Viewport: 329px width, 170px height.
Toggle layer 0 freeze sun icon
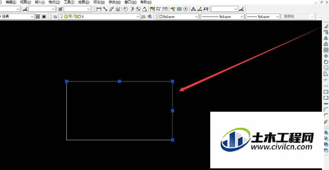point(66,16)
